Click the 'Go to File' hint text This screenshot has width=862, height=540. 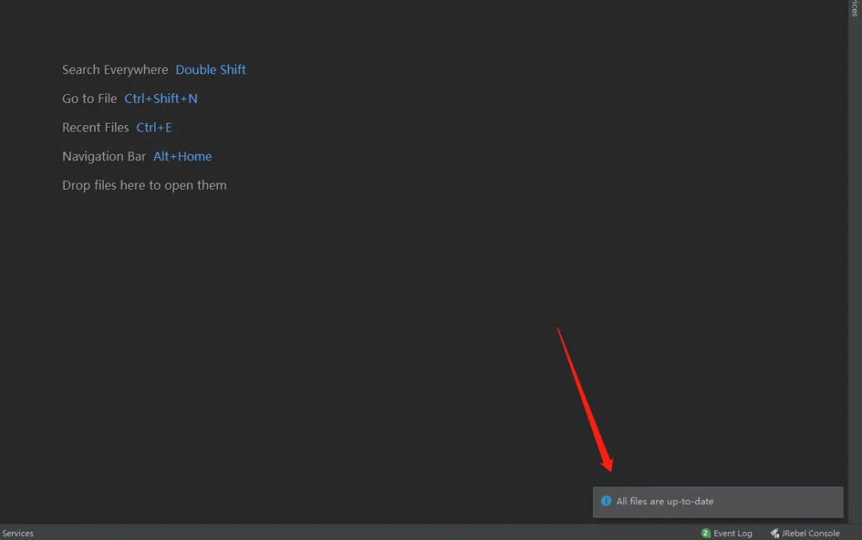click(x=89, y=98)
